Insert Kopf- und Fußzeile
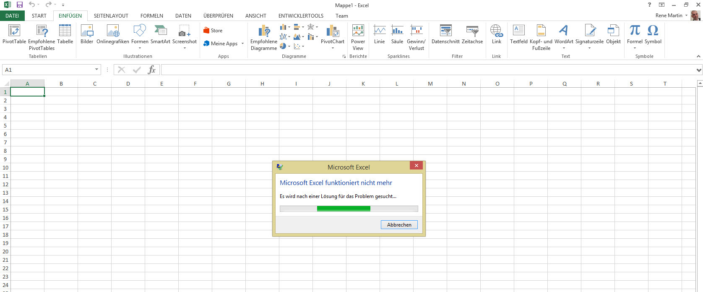The width and height of the screenshot is (703, 292). tap(541, 37)
